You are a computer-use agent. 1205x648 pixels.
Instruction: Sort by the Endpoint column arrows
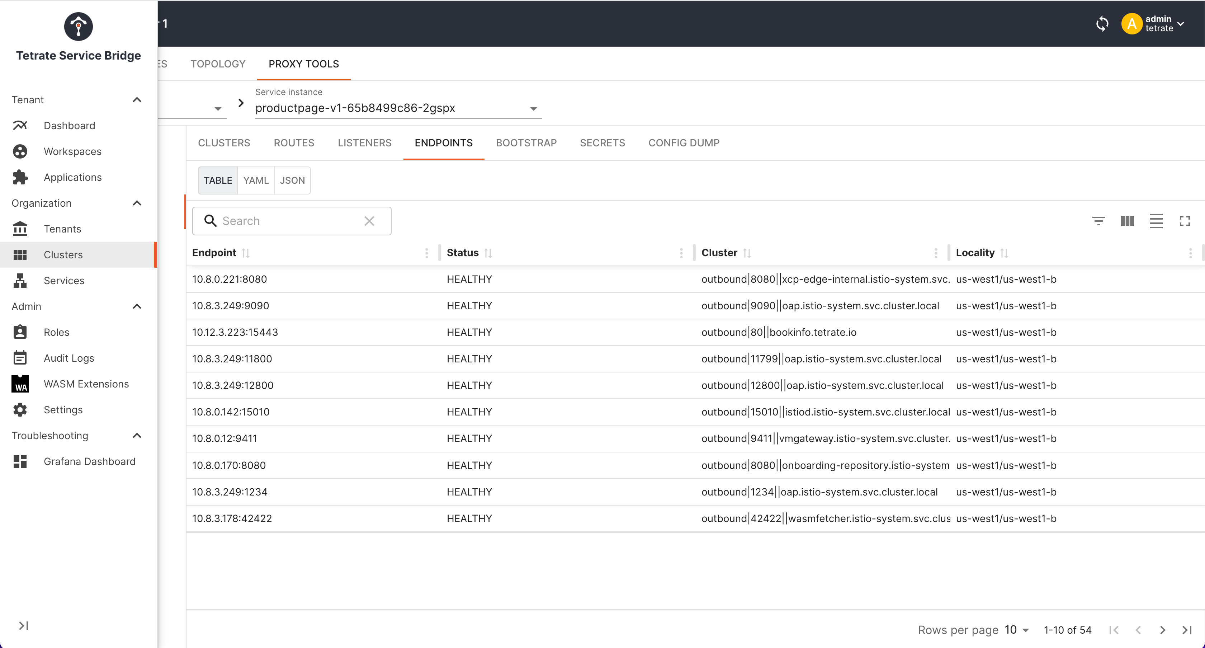click(x=246, y=253)
